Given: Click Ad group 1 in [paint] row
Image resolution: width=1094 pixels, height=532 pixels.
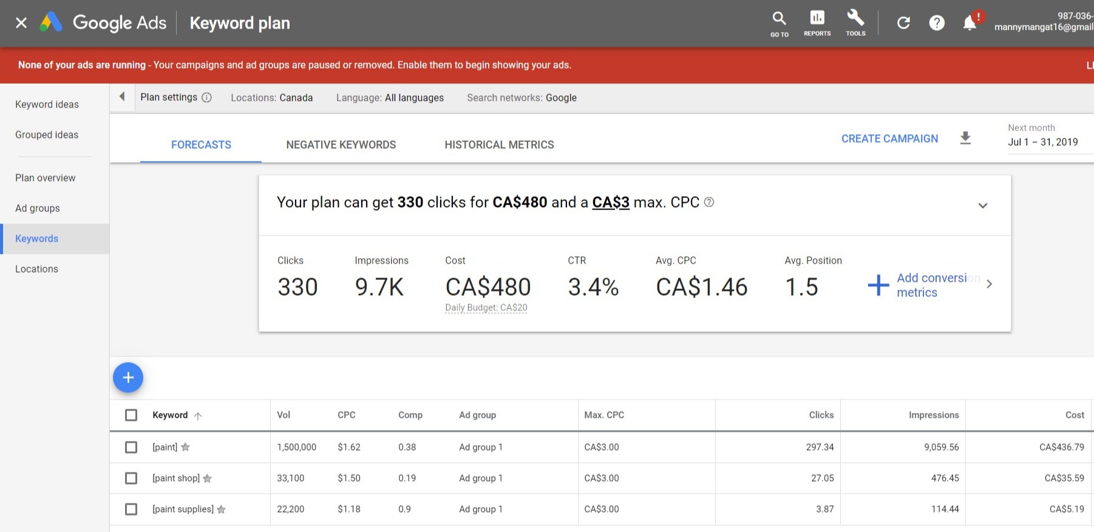Looking at the screenshot, I should tap(481, 447).
